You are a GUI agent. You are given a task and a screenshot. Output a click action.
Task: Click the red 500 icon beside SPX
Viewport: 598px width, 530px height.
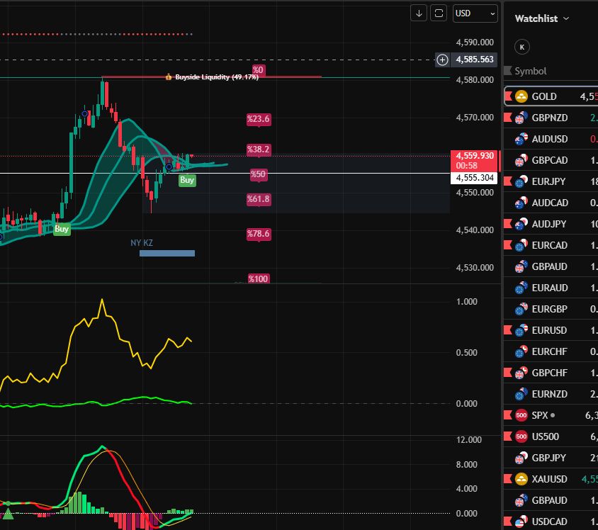click(521, 415)
